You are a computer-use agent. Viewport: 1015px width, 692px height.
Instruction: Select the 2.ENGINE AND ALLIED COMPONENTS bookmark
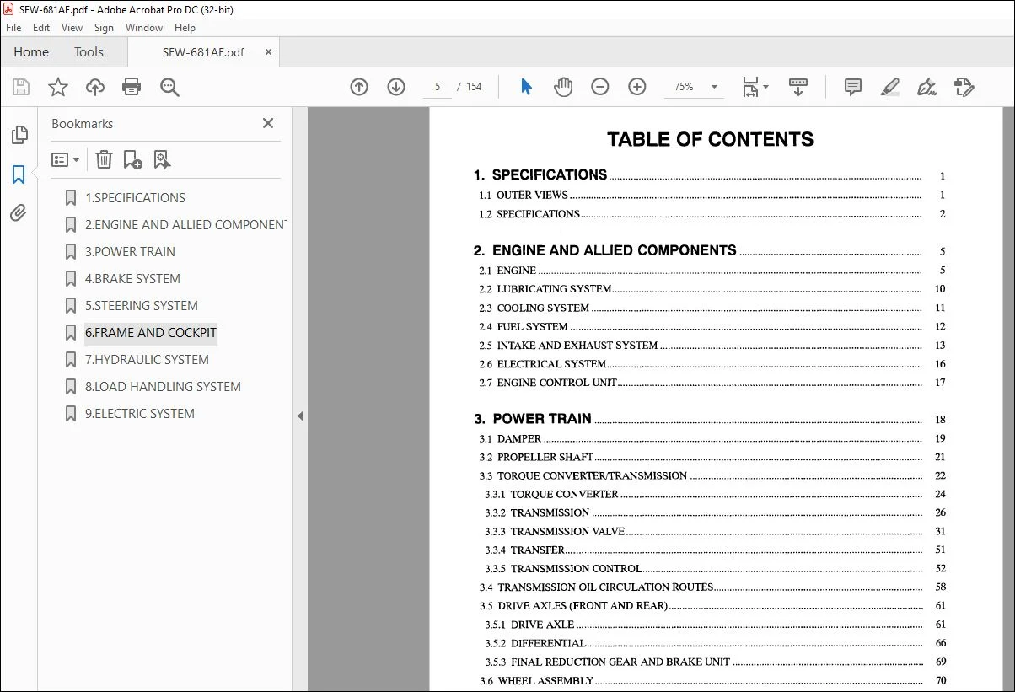[185, 225]
